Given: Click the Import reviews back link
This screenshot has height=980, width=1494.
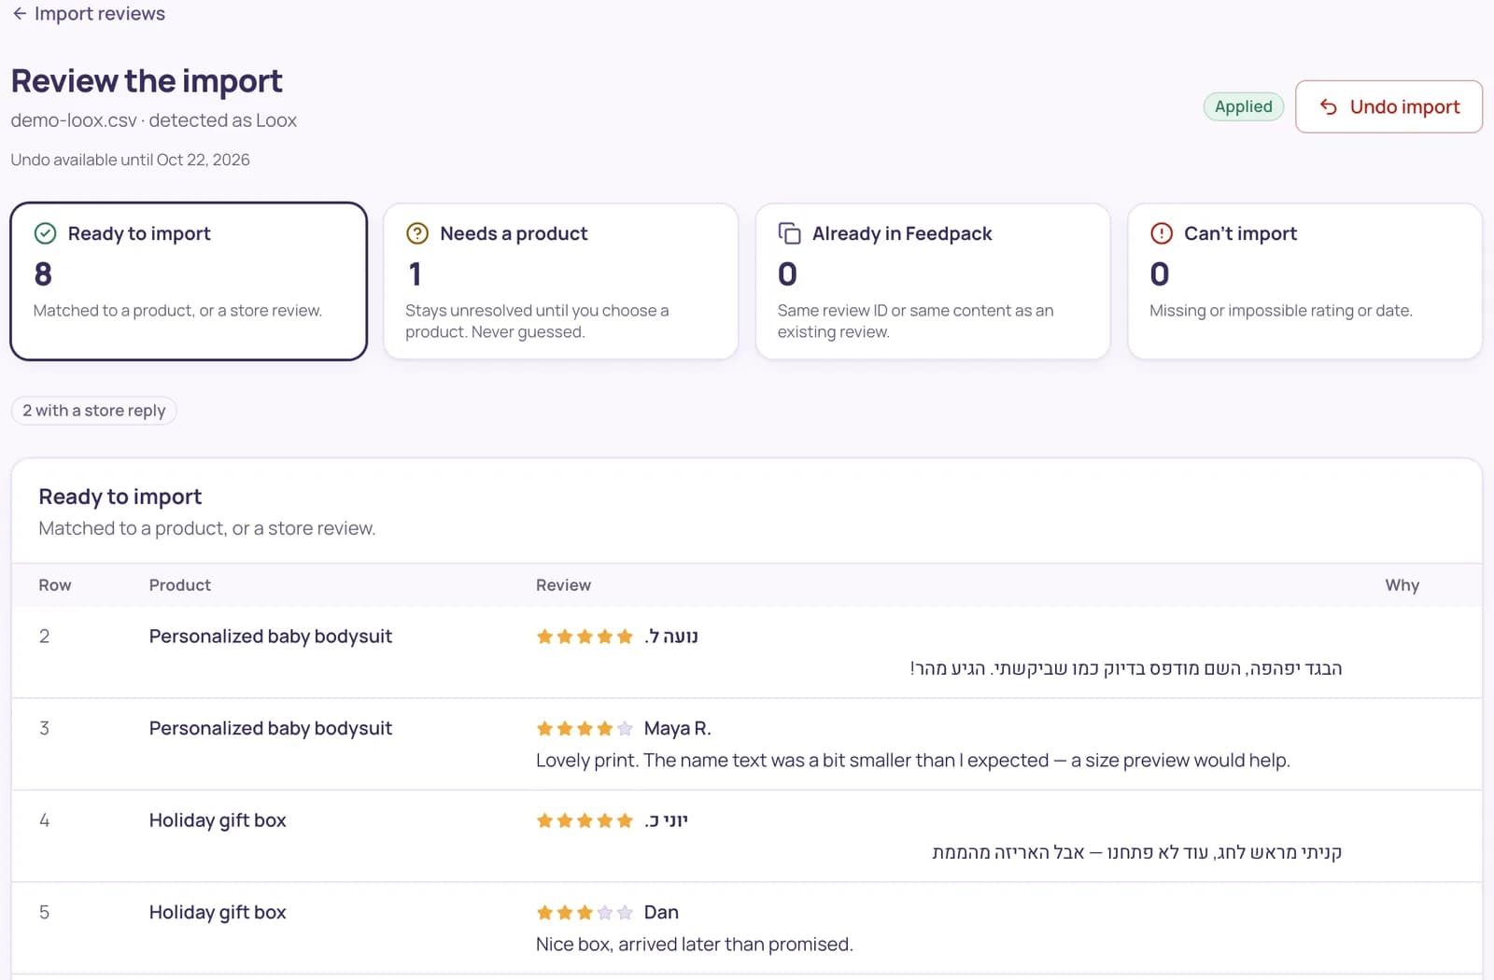Looking at the screenshot, I should click(x=89, y=14).
